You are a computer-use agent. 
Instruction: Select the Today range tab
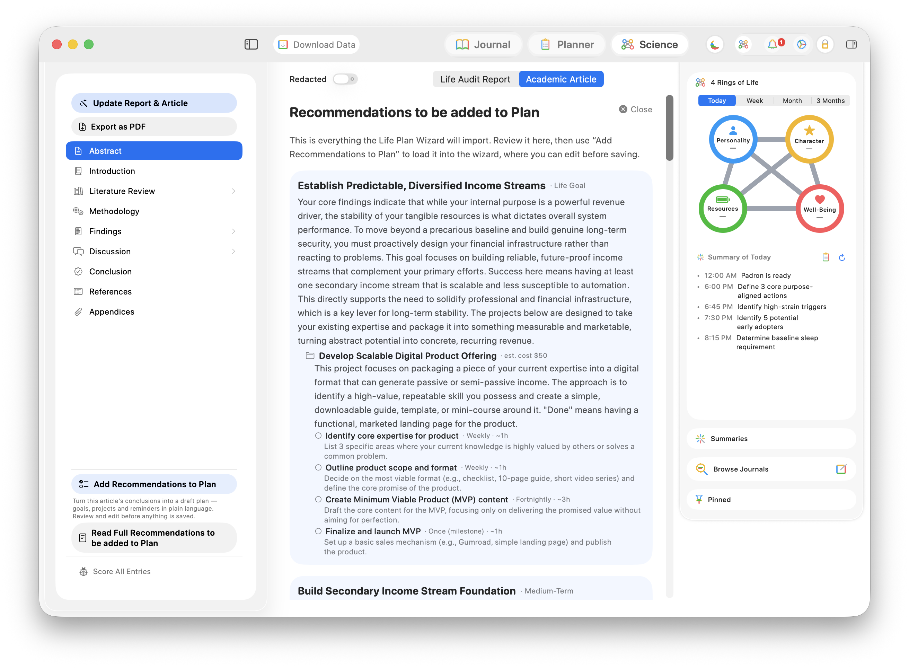click(x=717, y=101)
